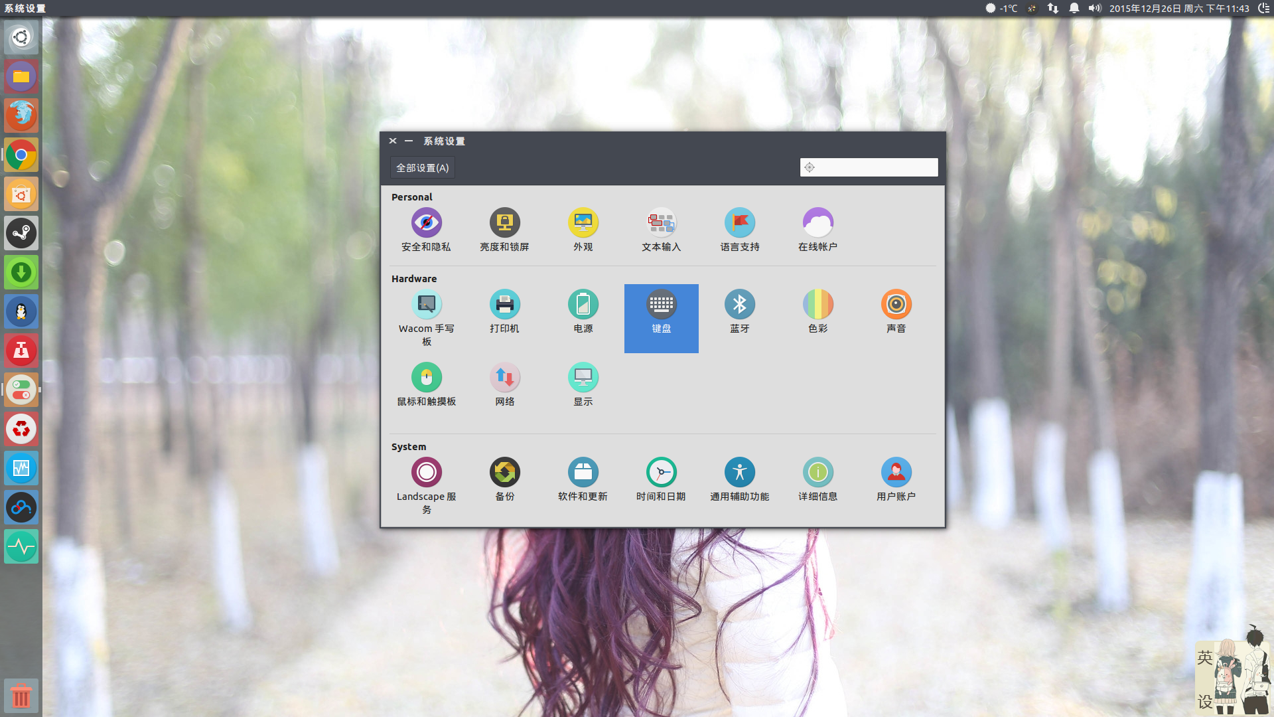The image size is (1274, 717).
Task: Open date and time menu in panel
Action: [1179, 9]
